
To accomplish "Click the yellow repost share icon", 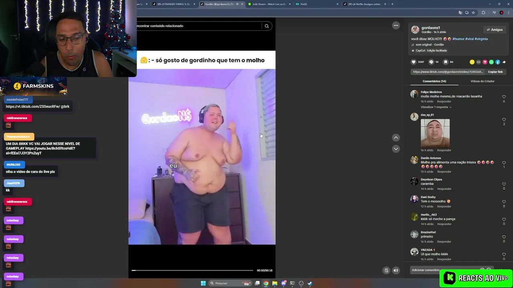I will tap(472, 62).
